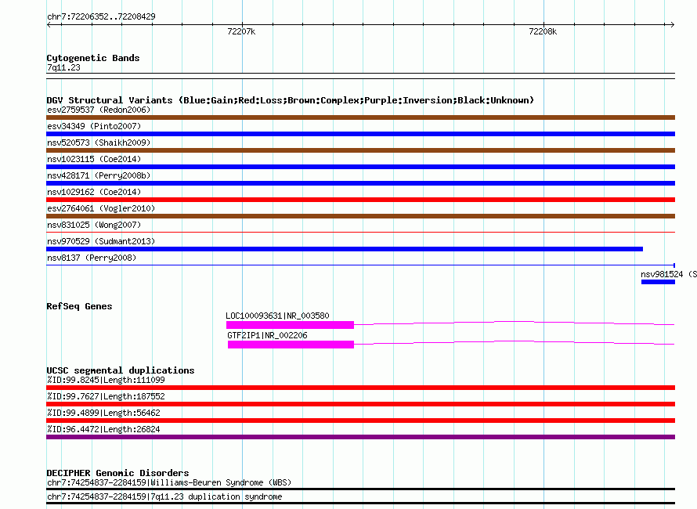Select blue bar nsv970529 (Sudmant2013)
Image resolution: width=697 pixels, height=509 pixels.
(x=345, y=249)
